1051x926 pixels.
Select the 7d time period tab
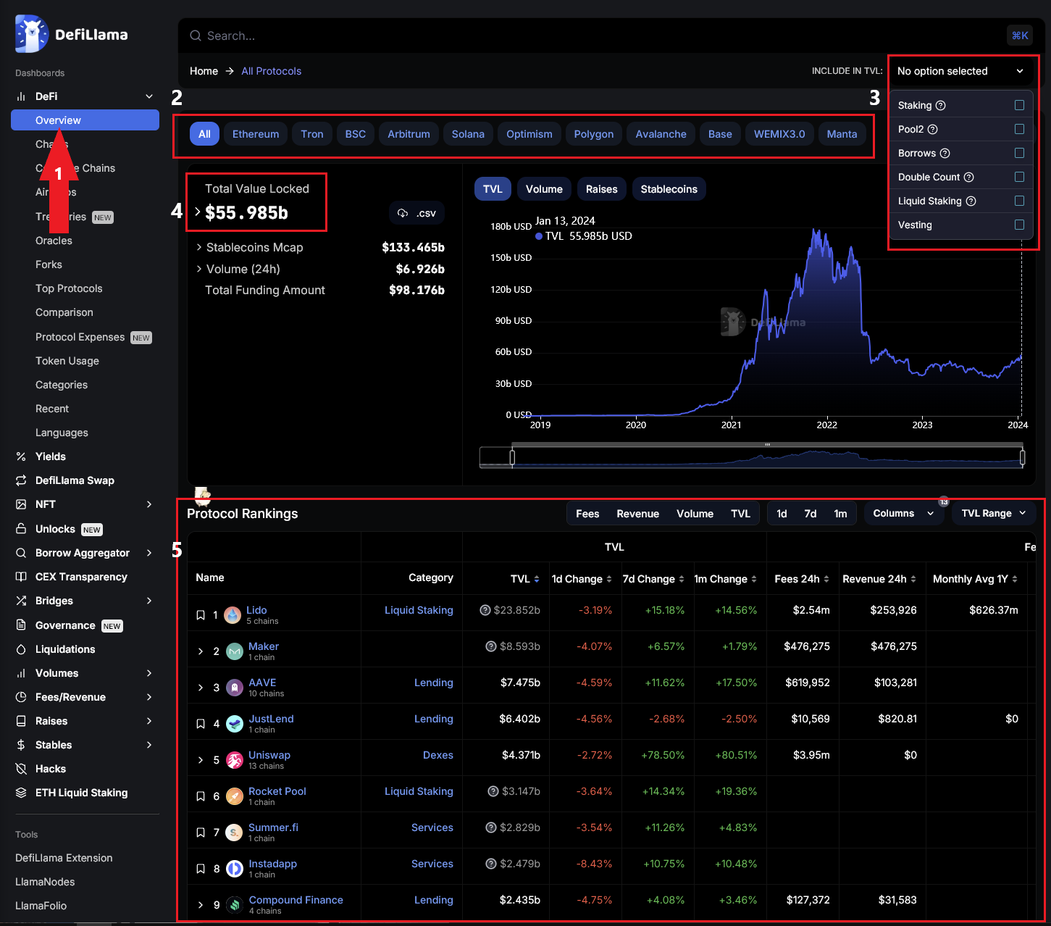click(811, 514)
